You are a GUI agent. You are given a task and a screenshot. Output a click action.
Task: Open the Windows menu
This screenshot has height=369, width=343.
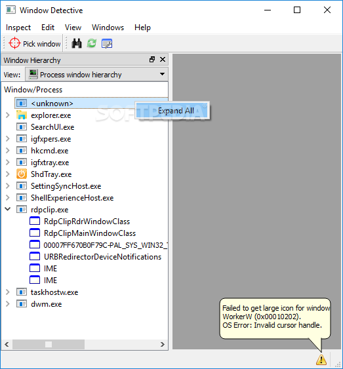(x=108, y=28)
